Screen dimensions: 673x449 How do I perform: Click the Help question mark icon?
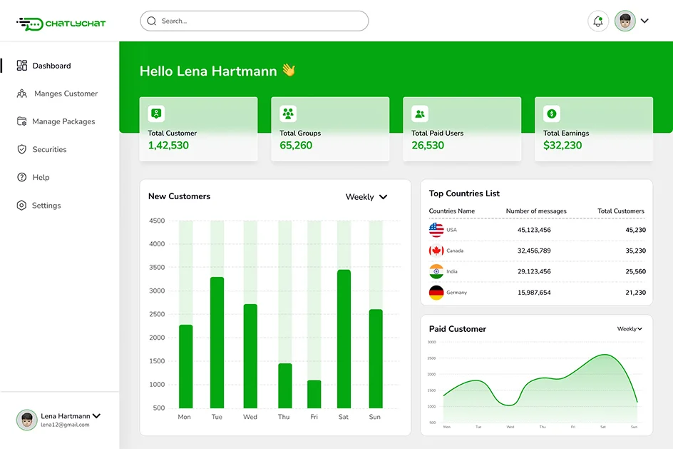tap(21, 177)
